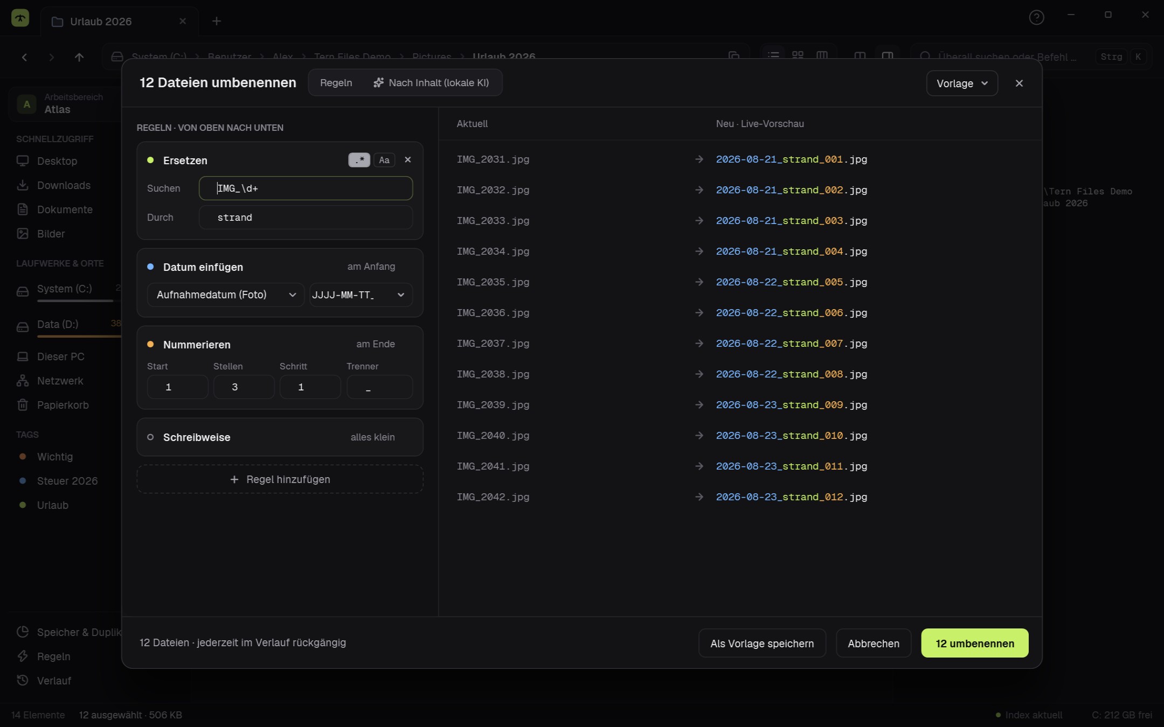Edit the Trenner separator field

(379, 387)
